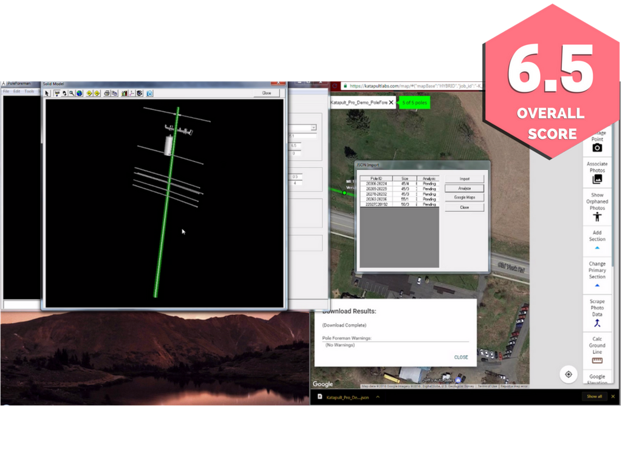
Task: Click the my-location target button on map
Action: pos(569,374)
